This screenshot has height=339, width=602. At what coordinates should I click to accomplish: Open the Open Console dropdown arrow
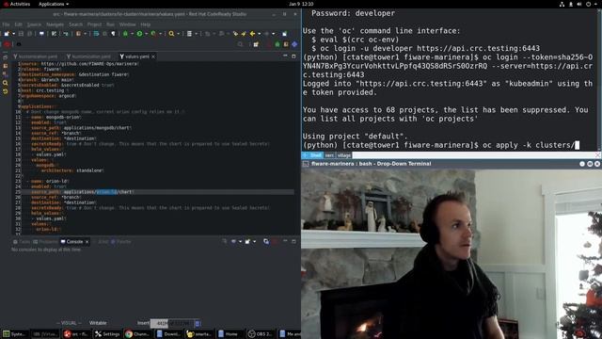click(254, 242)
